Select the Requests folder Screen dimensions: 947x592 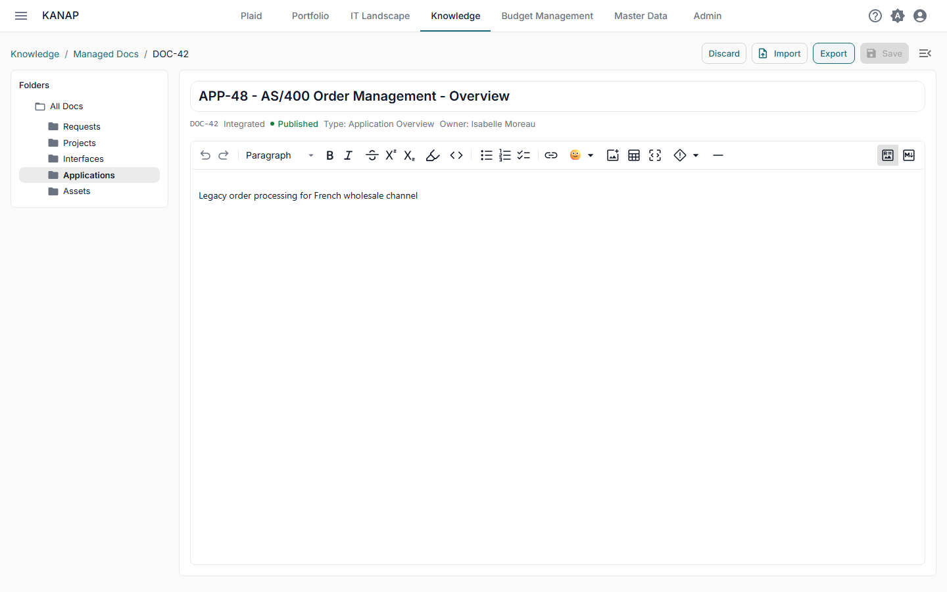pos(89,126)
